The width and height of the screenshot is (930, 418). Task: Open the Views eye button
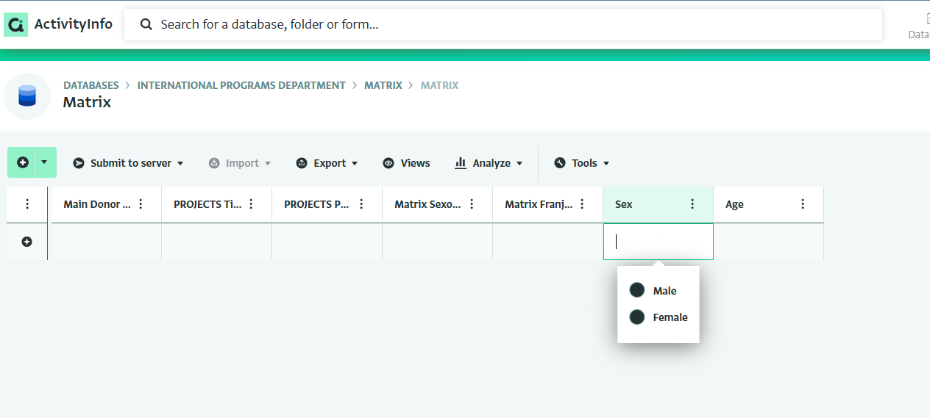407,163
